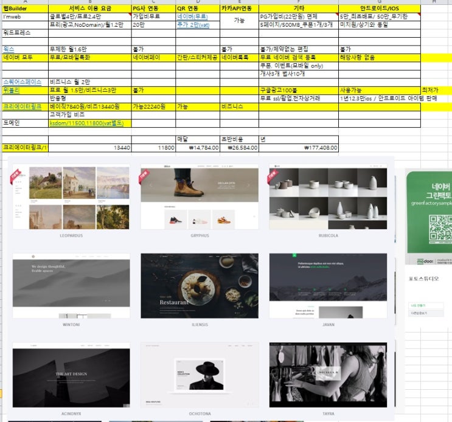This screenshot has width=452, height=422.
Task: Choose the ACINONYX Art Design thumbnail
Action: pos(71,375)
